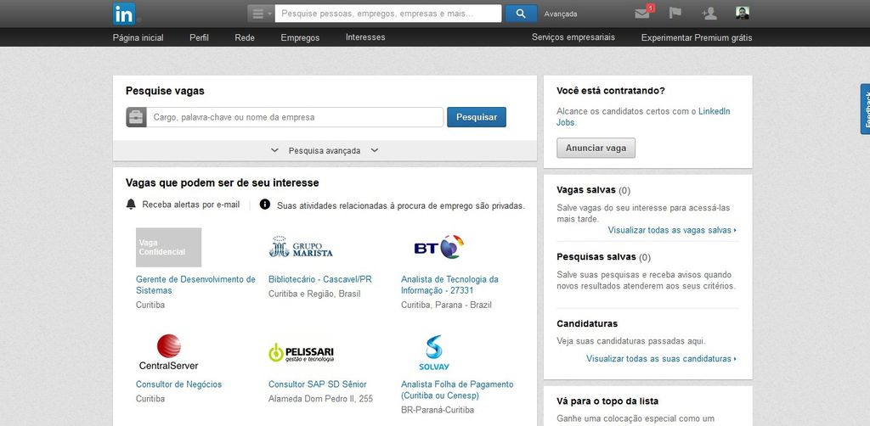
Task: Click Vá para o topo da lista
Action: [x=607, y=401]
